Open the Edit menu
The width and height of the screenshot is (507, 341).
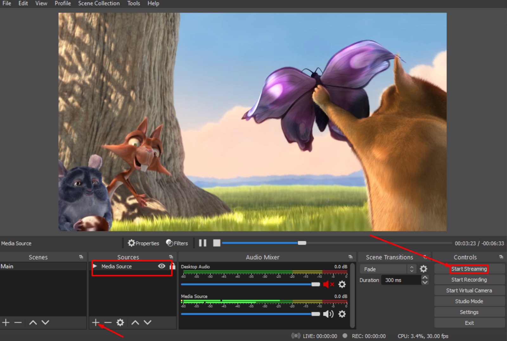tap(23, 3)
